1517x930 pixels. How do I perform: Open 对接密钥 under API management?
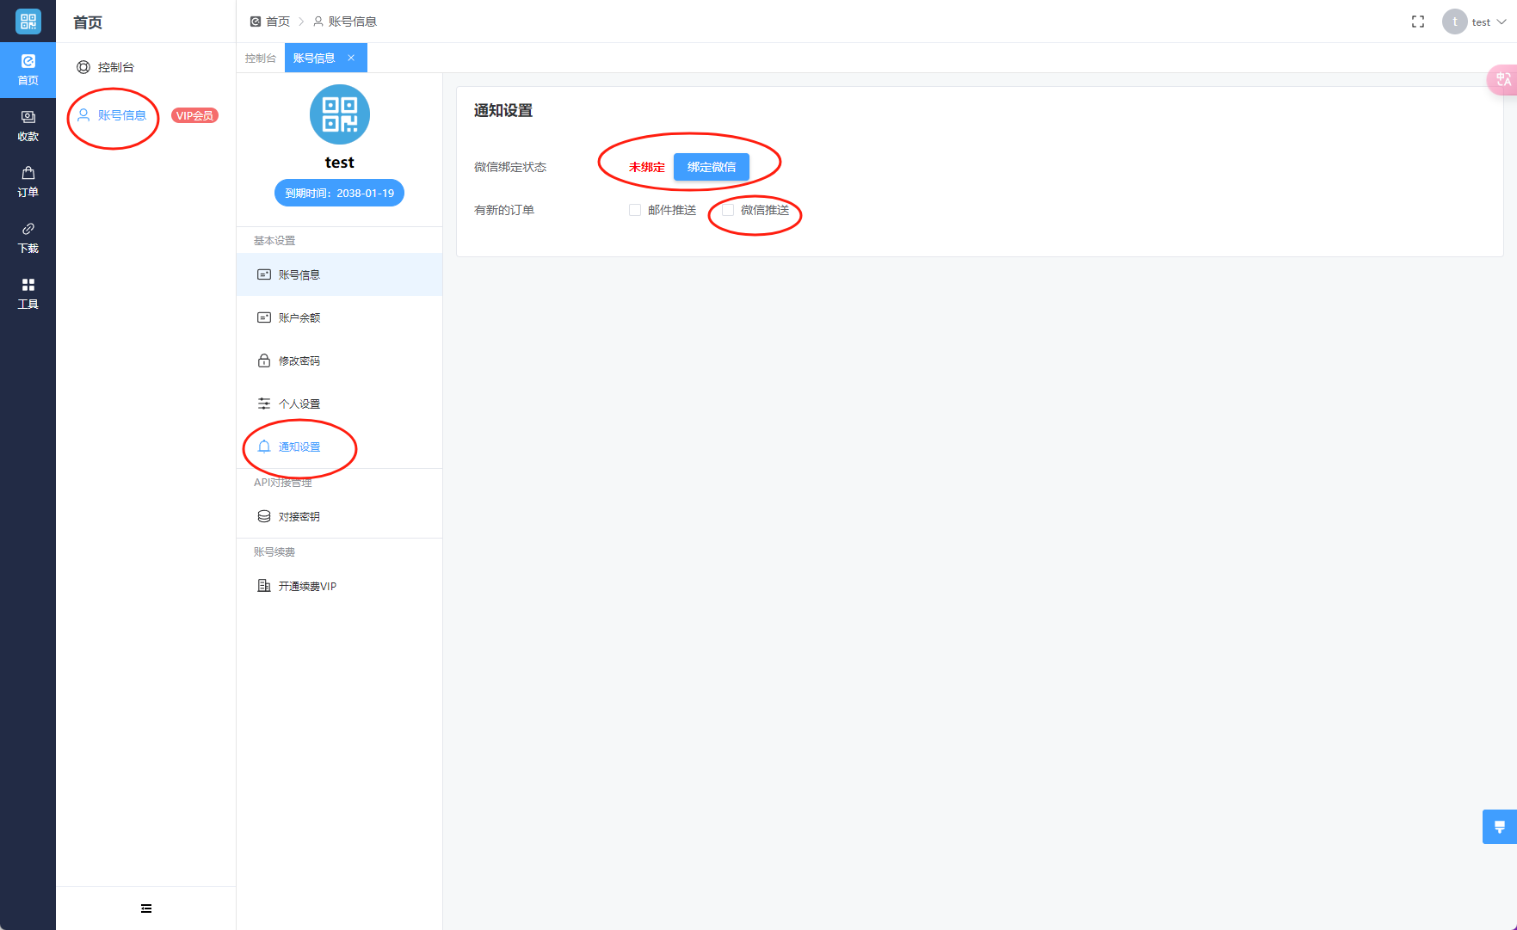click(x=299, y=517)
